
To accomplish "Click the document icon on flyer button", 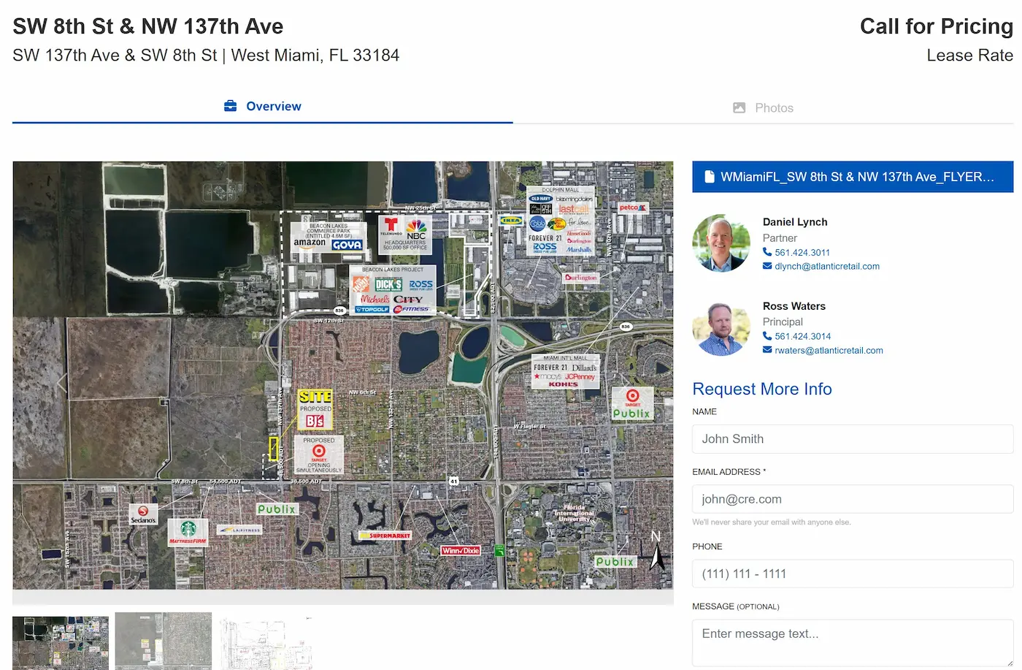I will point(708,177).
